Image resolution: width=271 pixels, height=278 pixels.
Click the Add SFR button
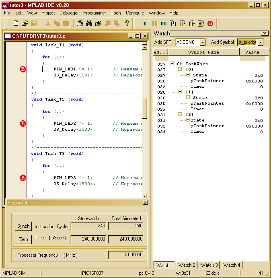[x=163, y=42]
